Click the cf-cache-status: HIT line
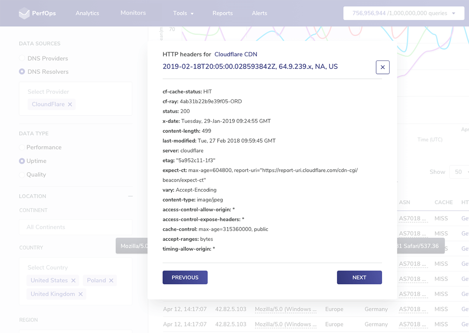This screenshot has height=333, width=469. (x=187, y=91)
